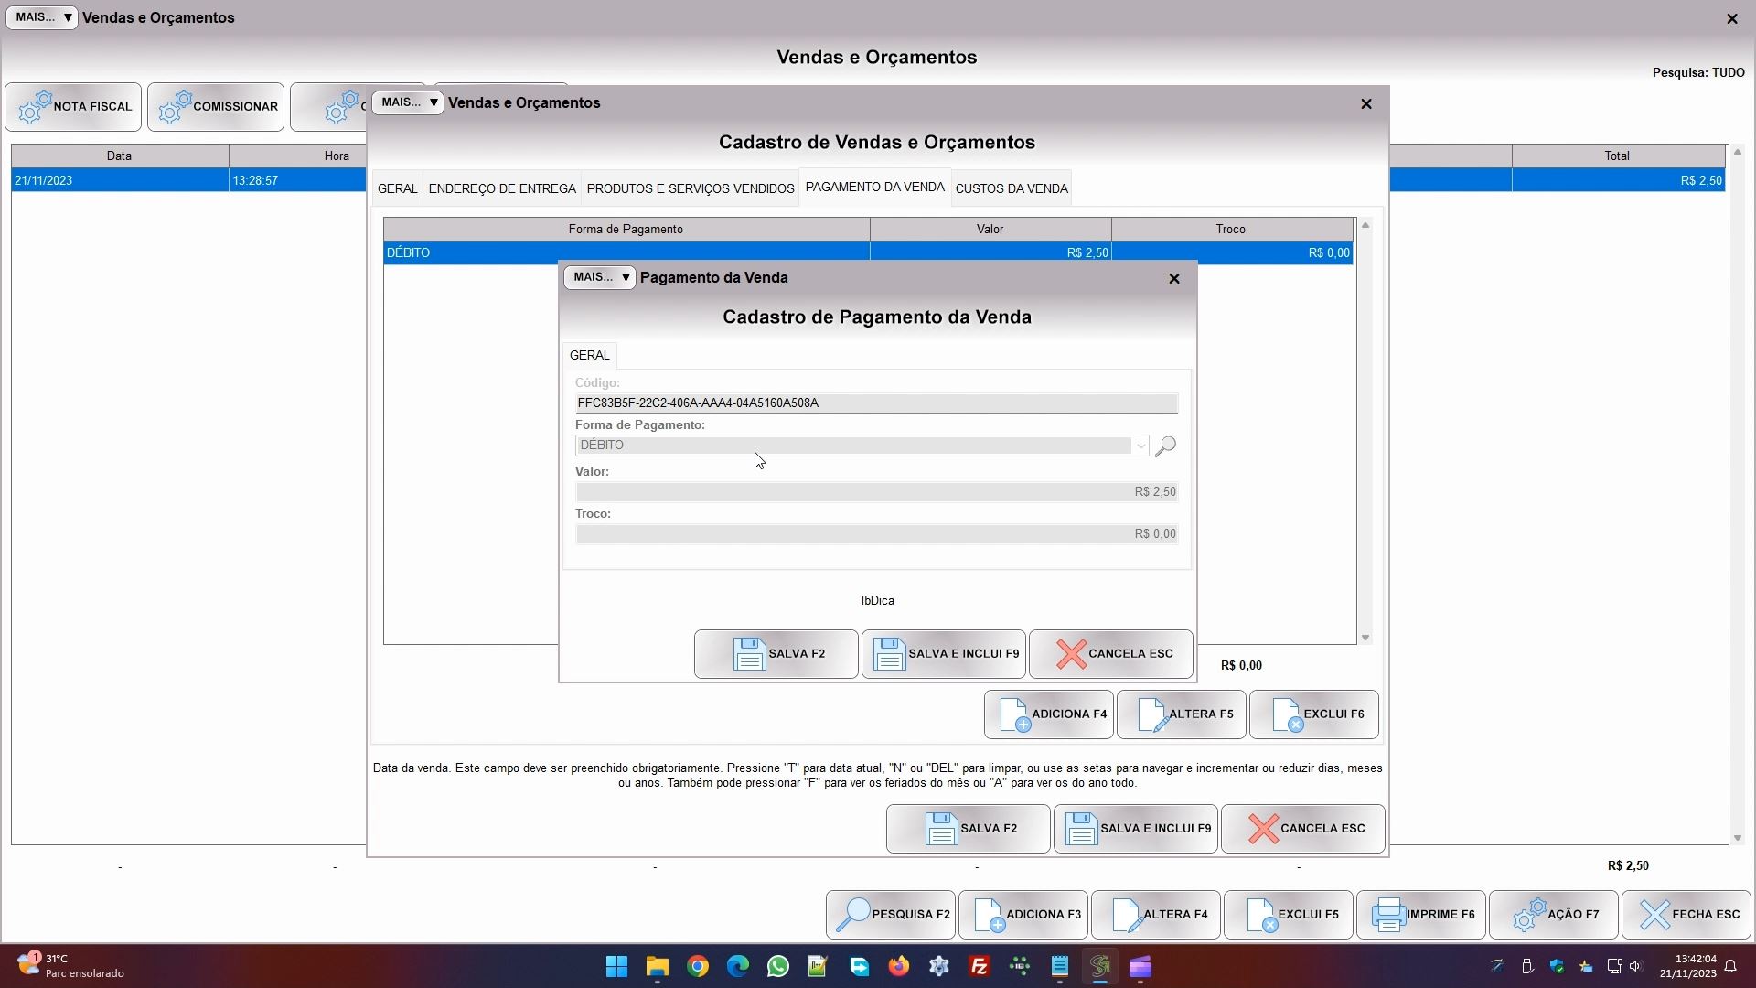Click PESQUISA F2 button

(891, 915)
